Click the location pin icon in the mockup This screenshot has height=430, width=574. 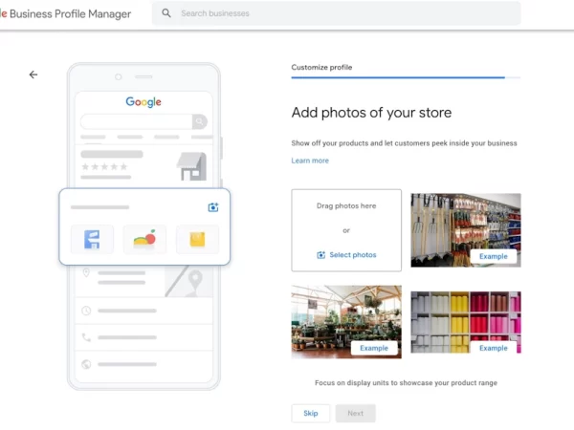[86, 272]
